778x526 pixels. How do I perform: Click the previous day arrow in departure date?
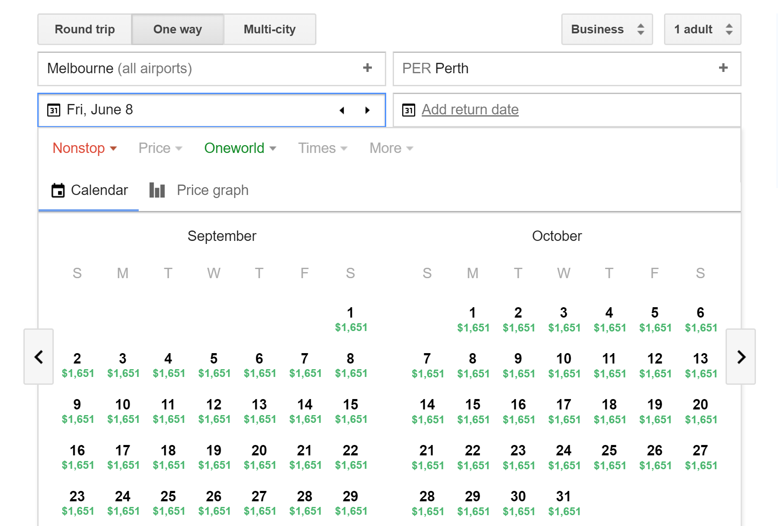point(342,110)
